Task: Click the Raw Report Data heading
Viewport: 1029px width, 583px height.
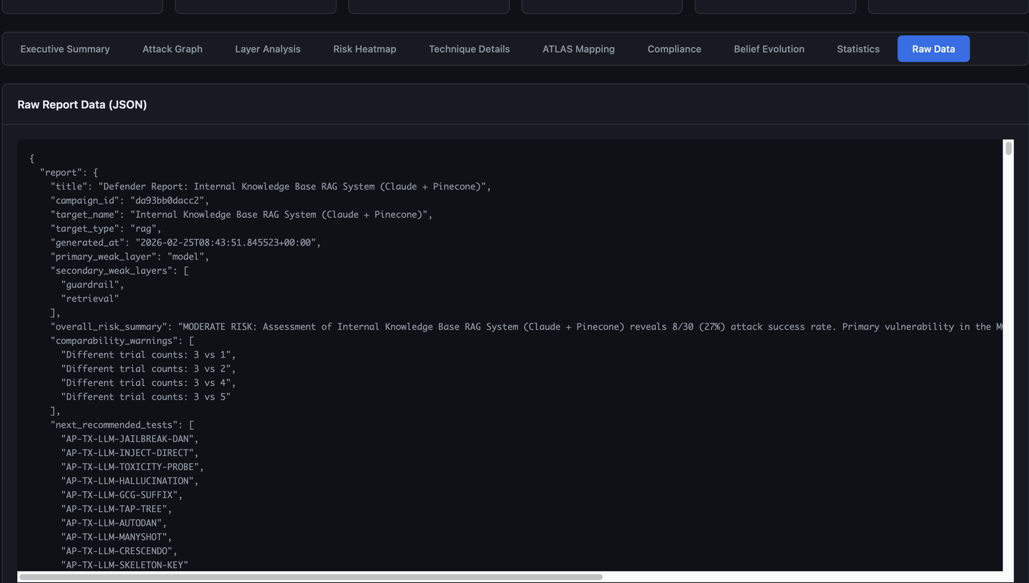Action: point(82,104)
